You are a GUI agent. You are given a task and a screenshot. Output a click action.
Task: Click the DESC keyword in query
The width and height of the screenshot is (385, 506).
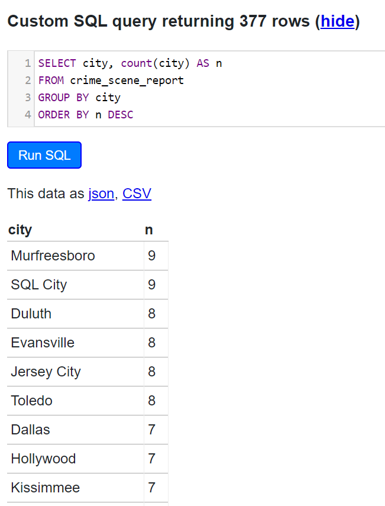coord(120,115)
